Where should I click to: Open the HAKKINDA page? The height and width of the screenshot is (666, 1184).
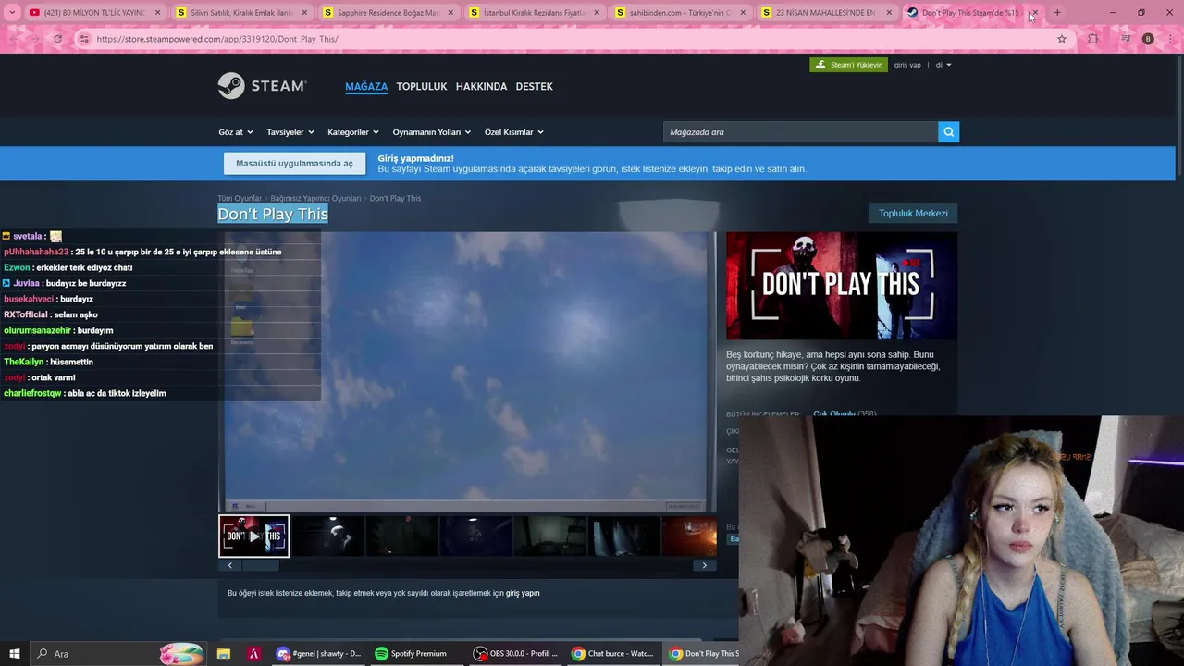[481, 86]
